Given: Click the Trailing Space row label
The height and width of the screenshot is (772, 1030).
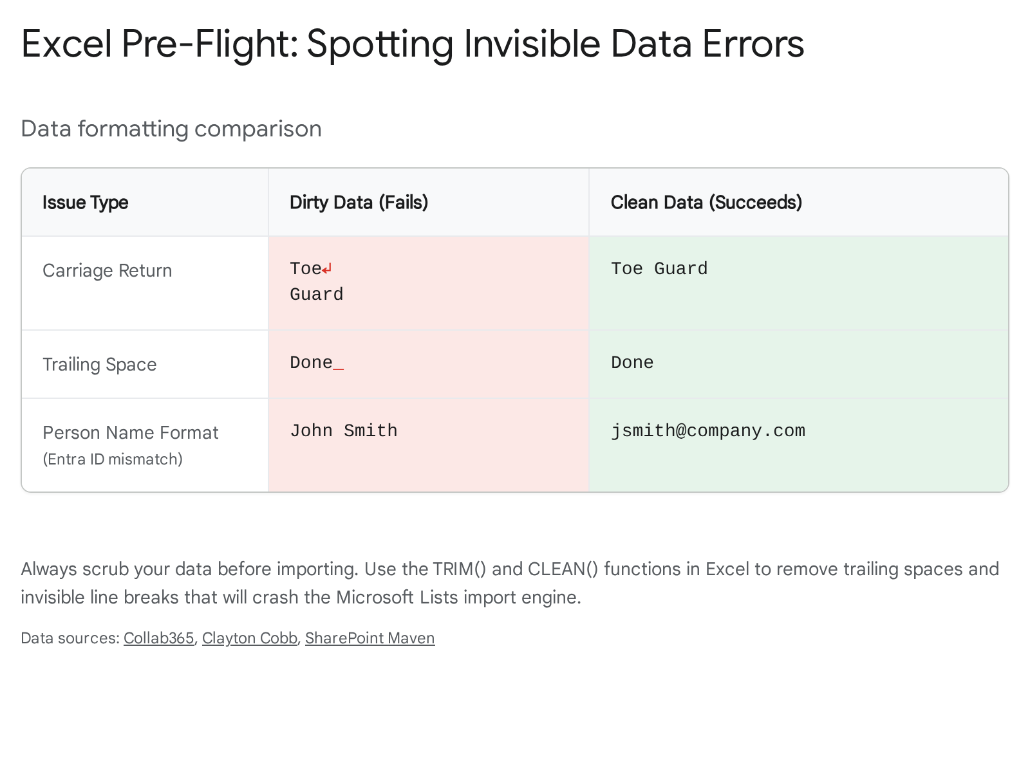Looking at the screenshot, I should (100, 365).
